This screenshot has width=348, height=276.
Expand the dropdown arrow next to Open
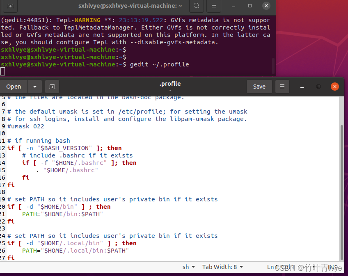point(35,87)
